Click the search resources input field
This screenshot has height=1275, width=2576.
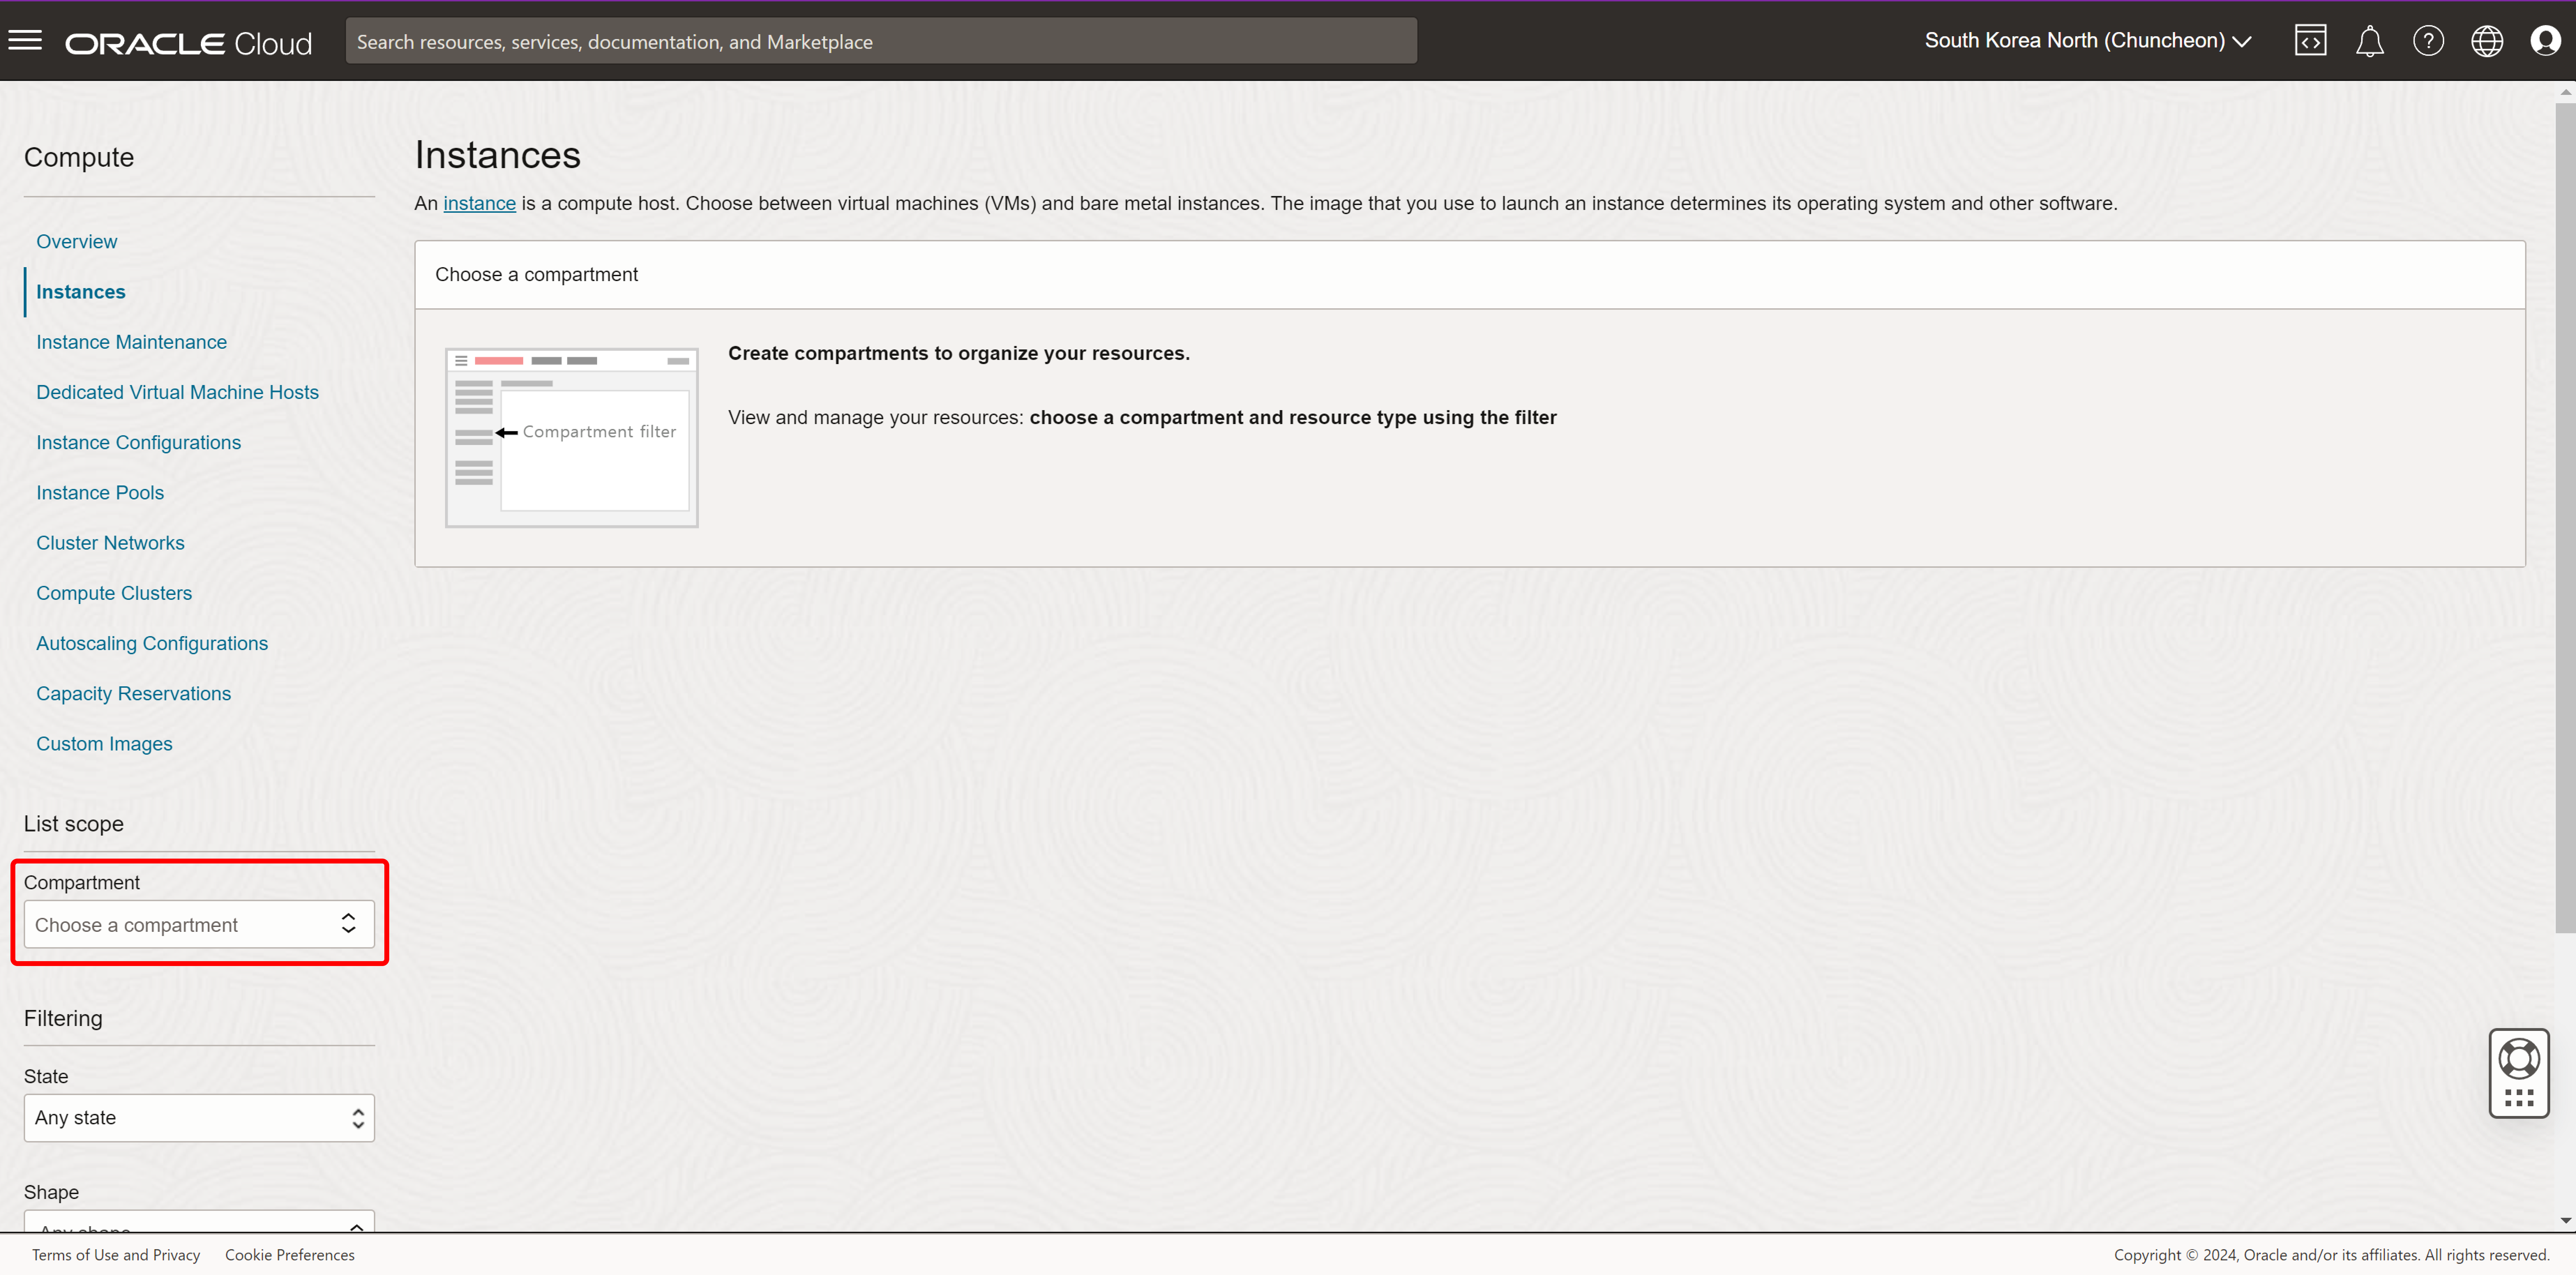880,42
